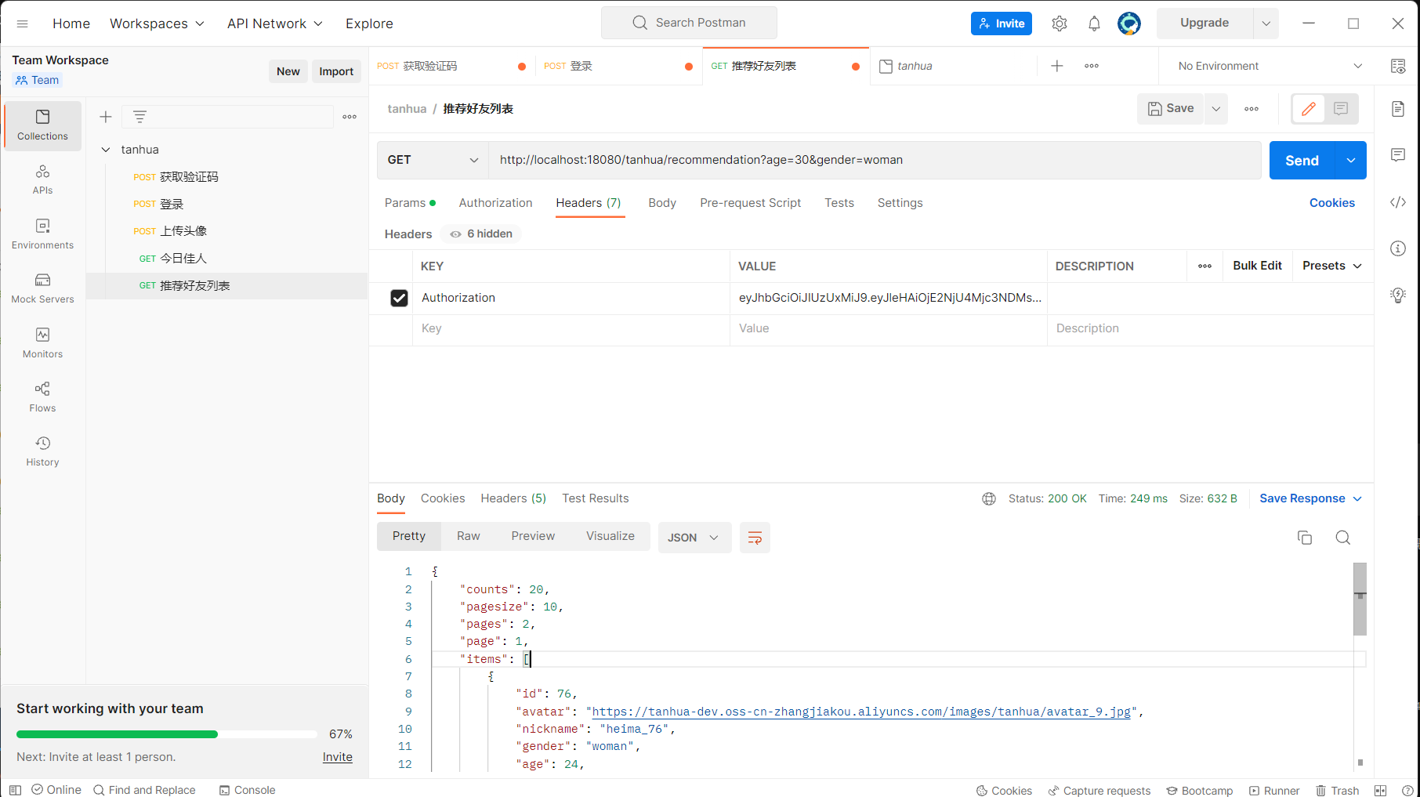Open collection options three-dot menu
Screen dimensions: 1420x797
(350, 117)
